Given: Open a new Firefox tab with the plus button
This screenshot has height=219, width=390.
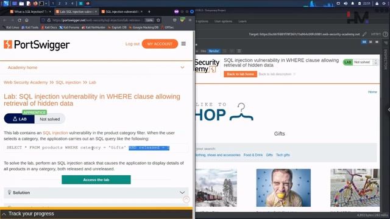Looking at the screenshot, I should [x=149, y=12].
